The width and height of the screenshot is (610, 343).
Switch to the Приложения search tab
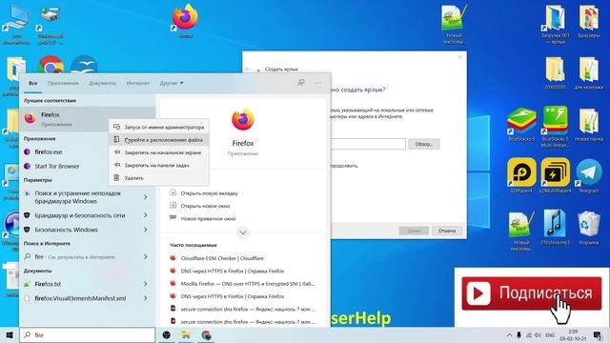[63, 83]
